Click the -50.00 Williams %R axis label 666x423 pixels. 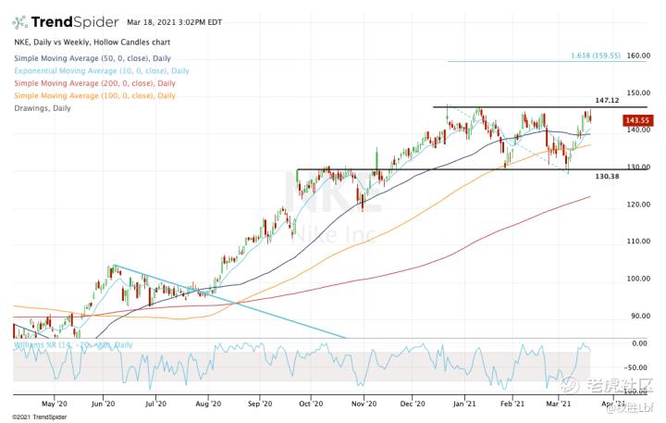tap(637, 367)
